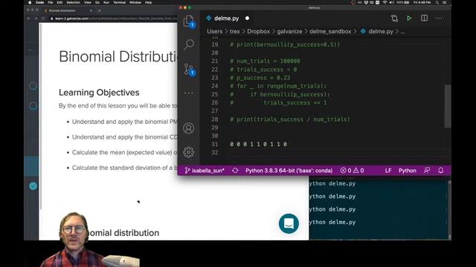Viewport: 476px width, 267px height.
Task: Click the Wi-Fi icon in menu bar
Action: 385,2
